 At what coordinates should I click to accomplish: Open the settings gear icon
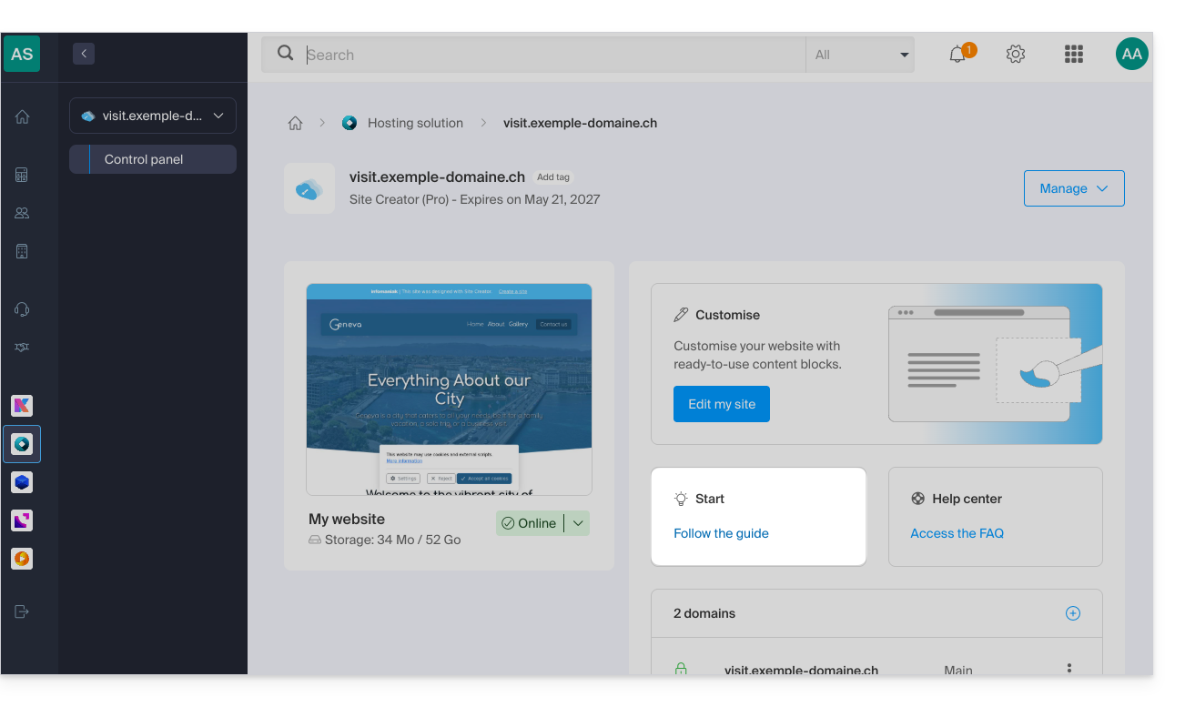pos(1016,55)
